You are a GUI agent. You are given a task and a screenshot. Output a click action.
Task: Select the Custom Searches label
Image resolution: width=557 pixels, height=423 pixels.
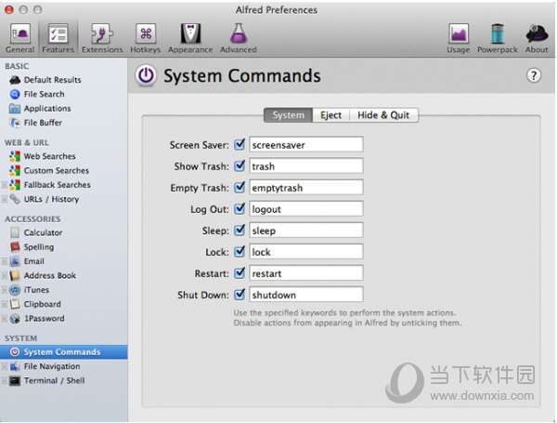click(56, 170)
